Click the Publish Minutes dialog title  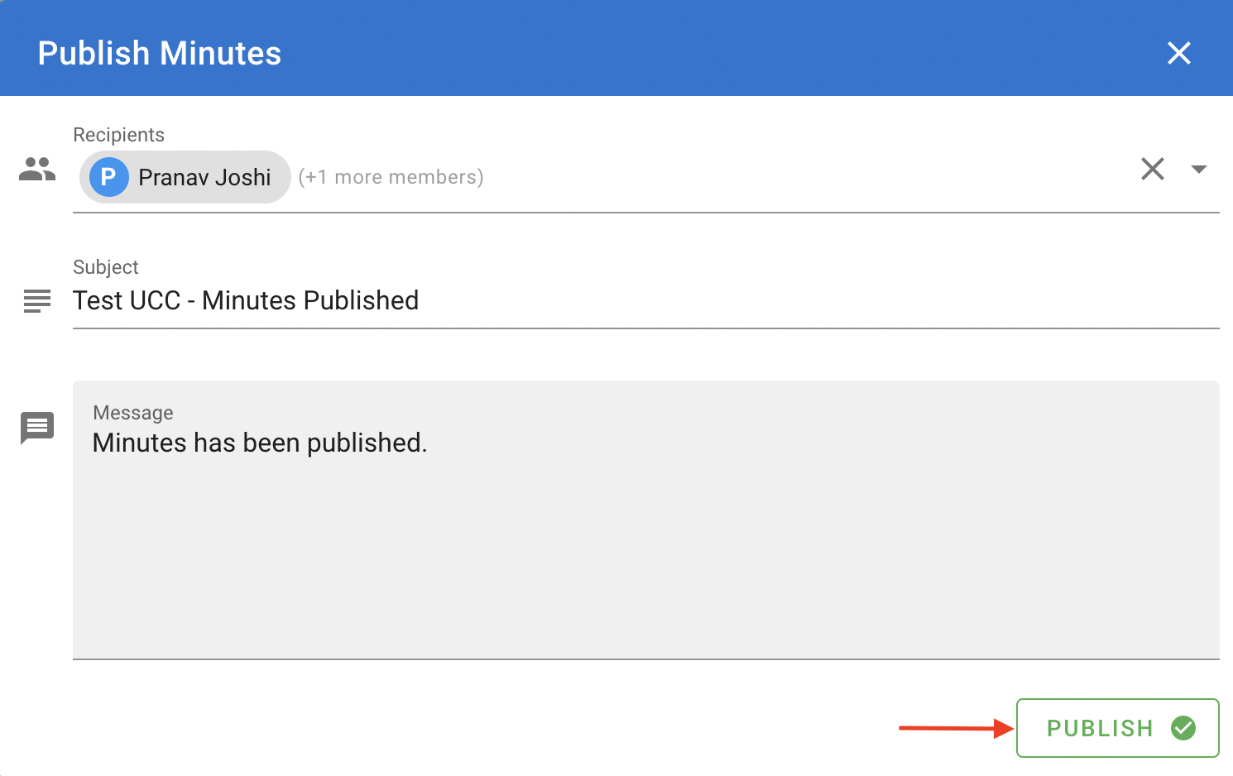pos(160,53)
